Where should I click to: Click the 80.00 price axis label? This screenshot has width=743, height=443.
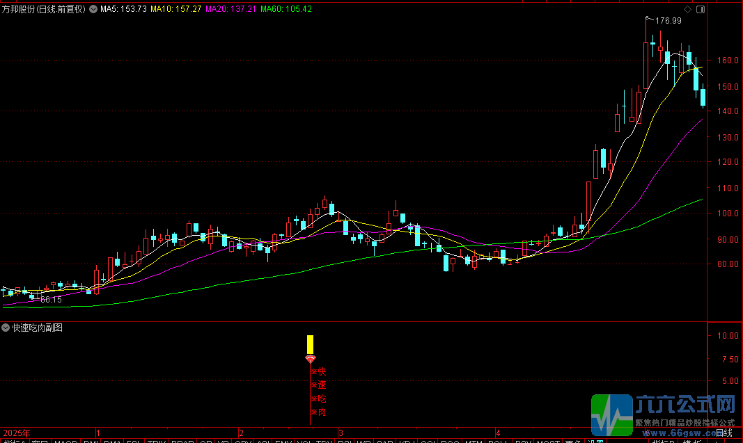(728, 264)
